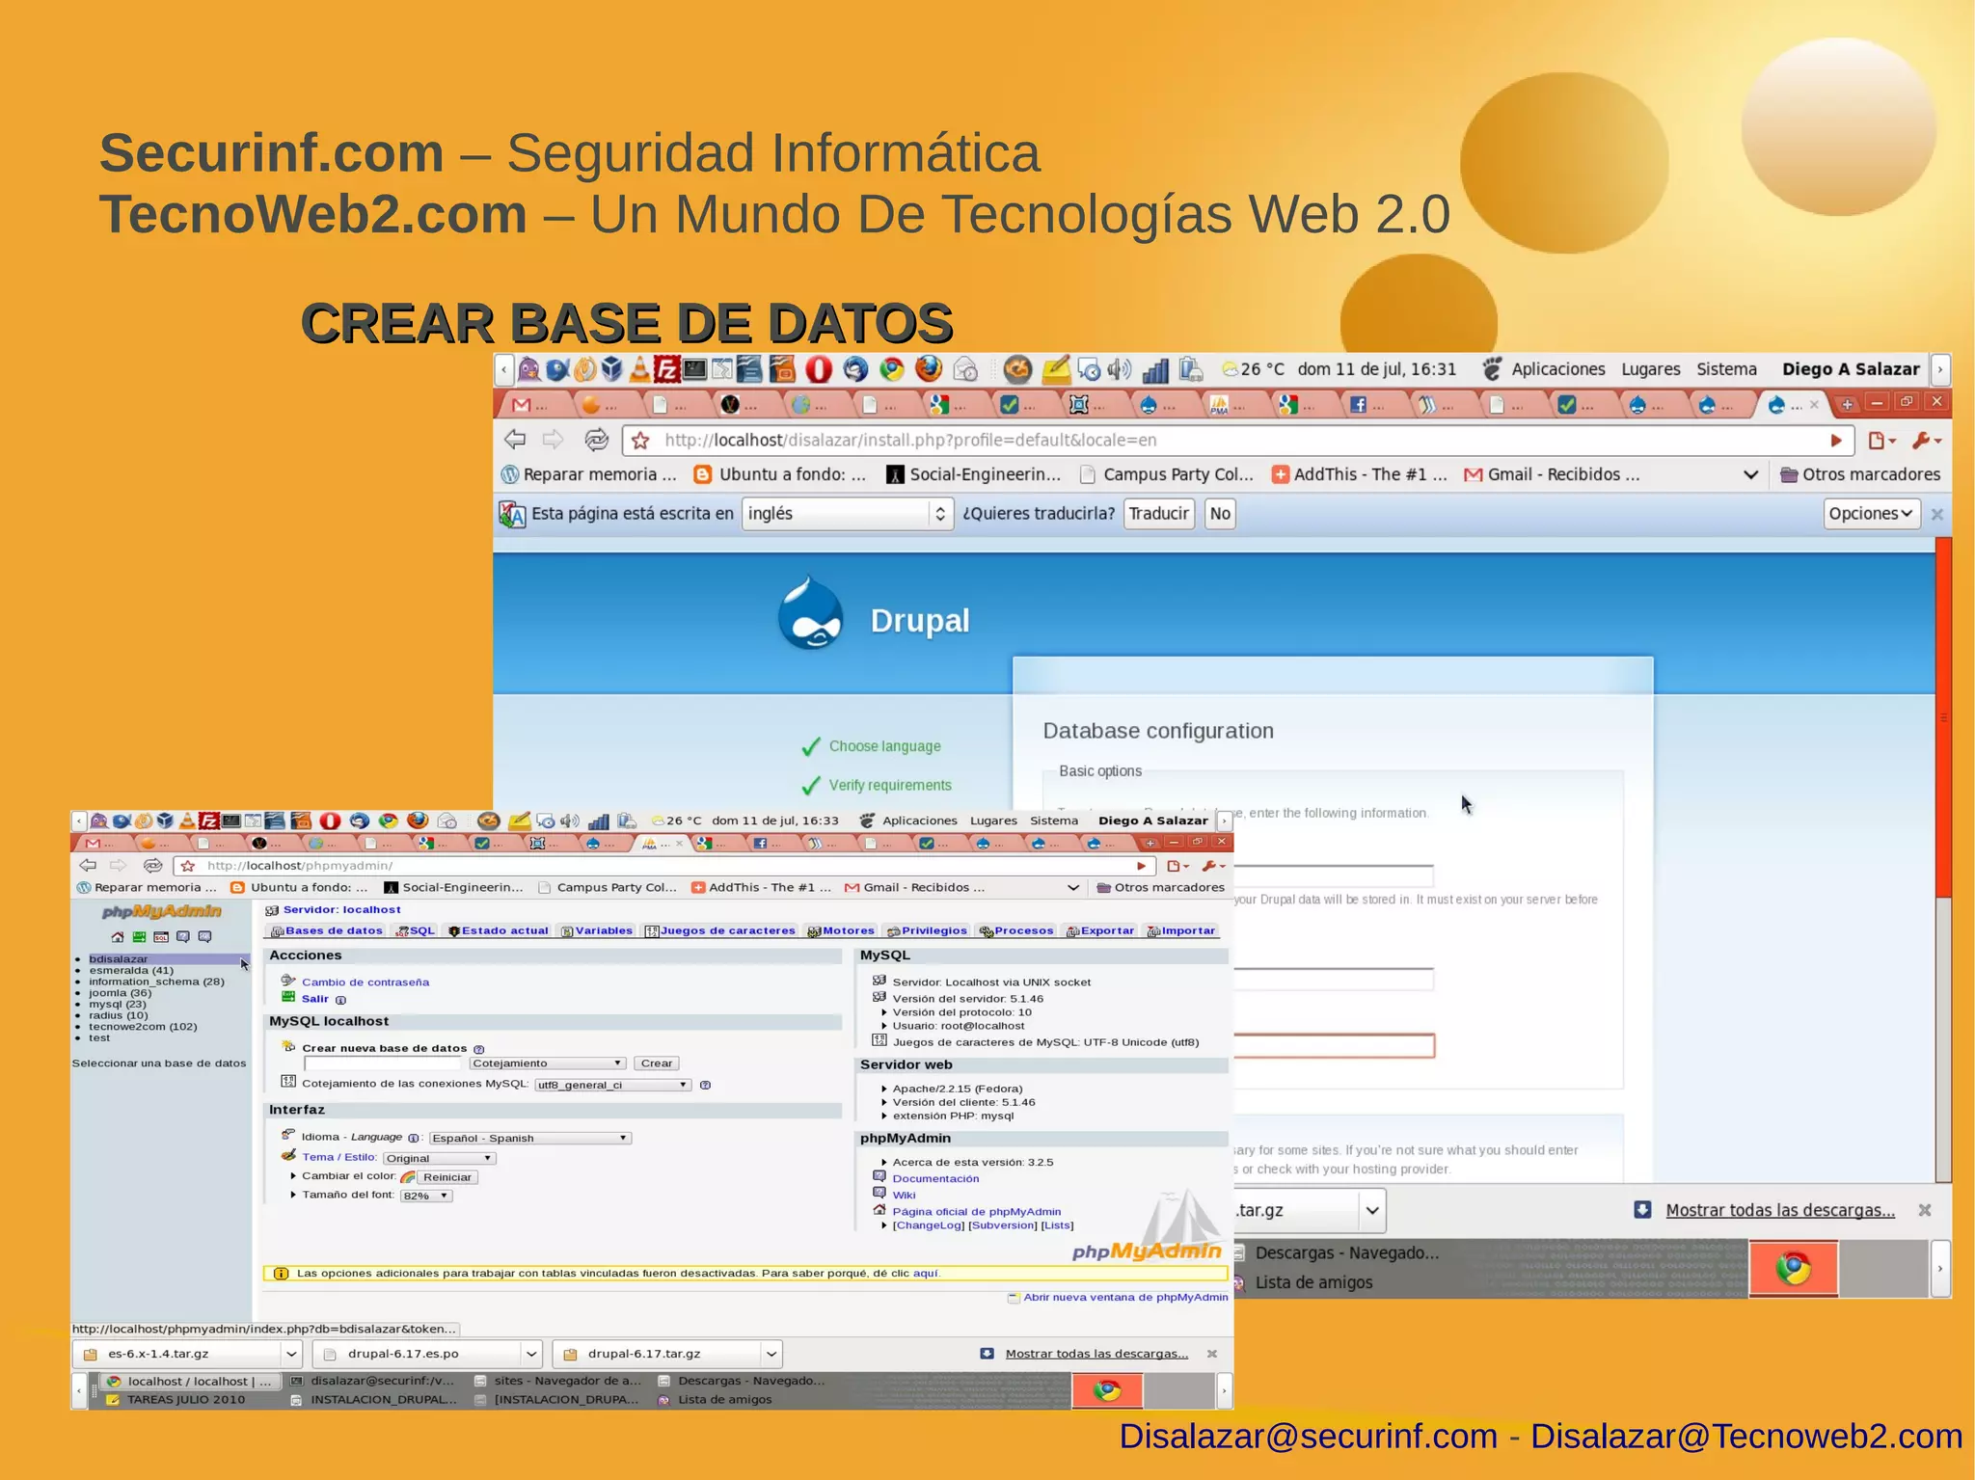The image size is (1975, 1480).
Task: Open the SQL tab in phpMyAdmin
Action: point(416,931)
